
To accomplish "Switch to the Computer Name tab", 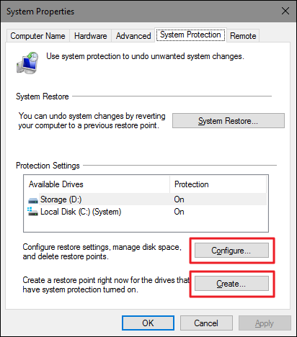I will click(37, 36).
